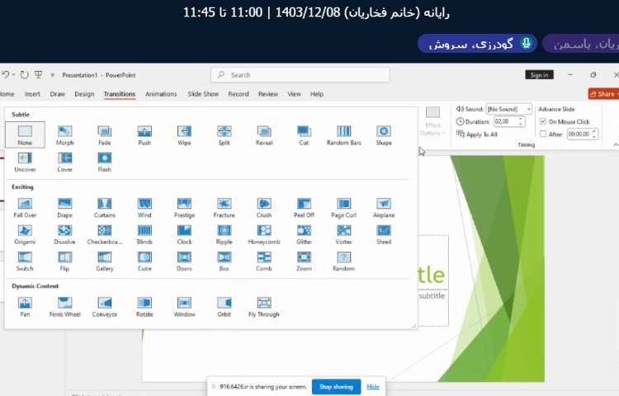Click the Share button
Viewport: 619px width, 396px height.
604,94
